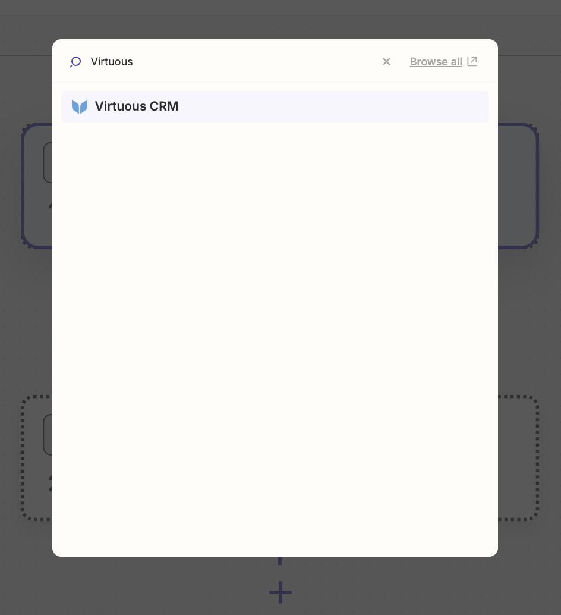
Task: Click the Virtuous CRM shield logo
Action: [x=80, y=106]
